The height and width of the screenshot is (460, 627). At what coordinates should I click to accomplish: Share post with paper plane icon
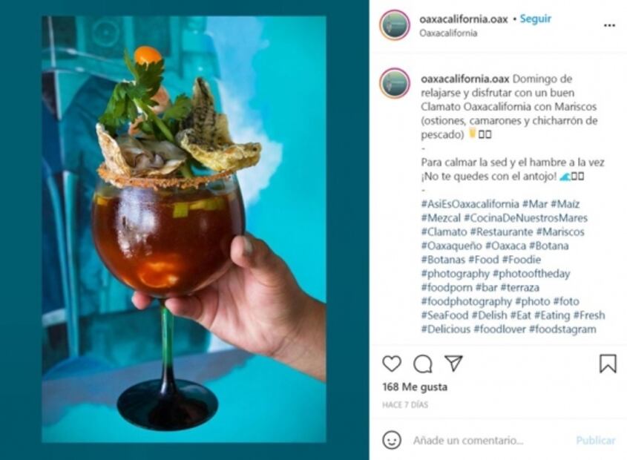pyautogui.click(x=453, y=364)
